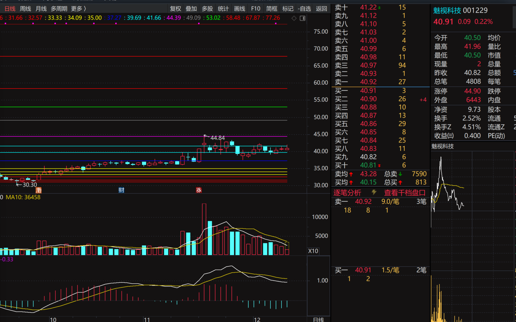Switch to 周线 weekly chart
Image resolution: width=516 pixels, height=322 pixels.
click(x=25, y=8)
